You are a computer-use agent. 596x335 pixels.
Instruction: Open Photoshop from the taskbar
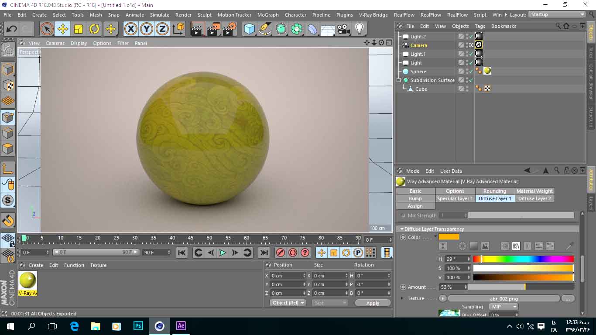pyautogui.click(x=138, y=326)
